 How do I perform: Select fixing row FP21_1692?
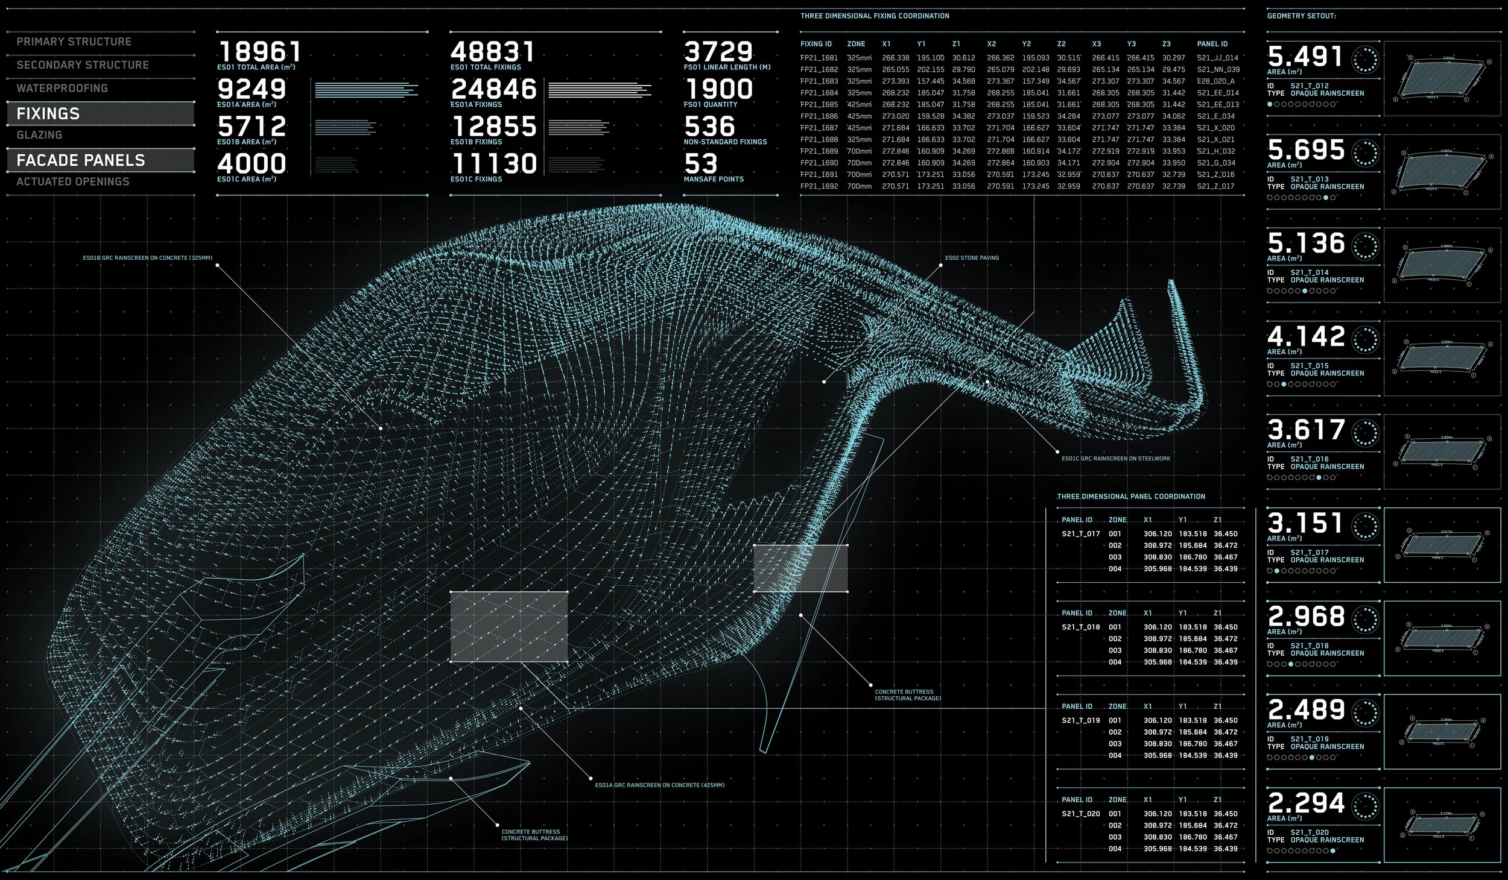pos(1019,186)
